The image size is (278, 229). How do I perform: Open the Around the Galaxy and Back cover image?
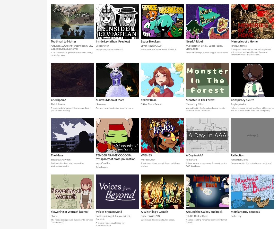point(207,192)
